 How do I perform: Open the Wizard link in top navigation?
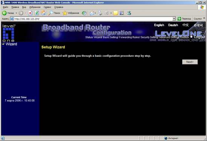tap(98, 37)
